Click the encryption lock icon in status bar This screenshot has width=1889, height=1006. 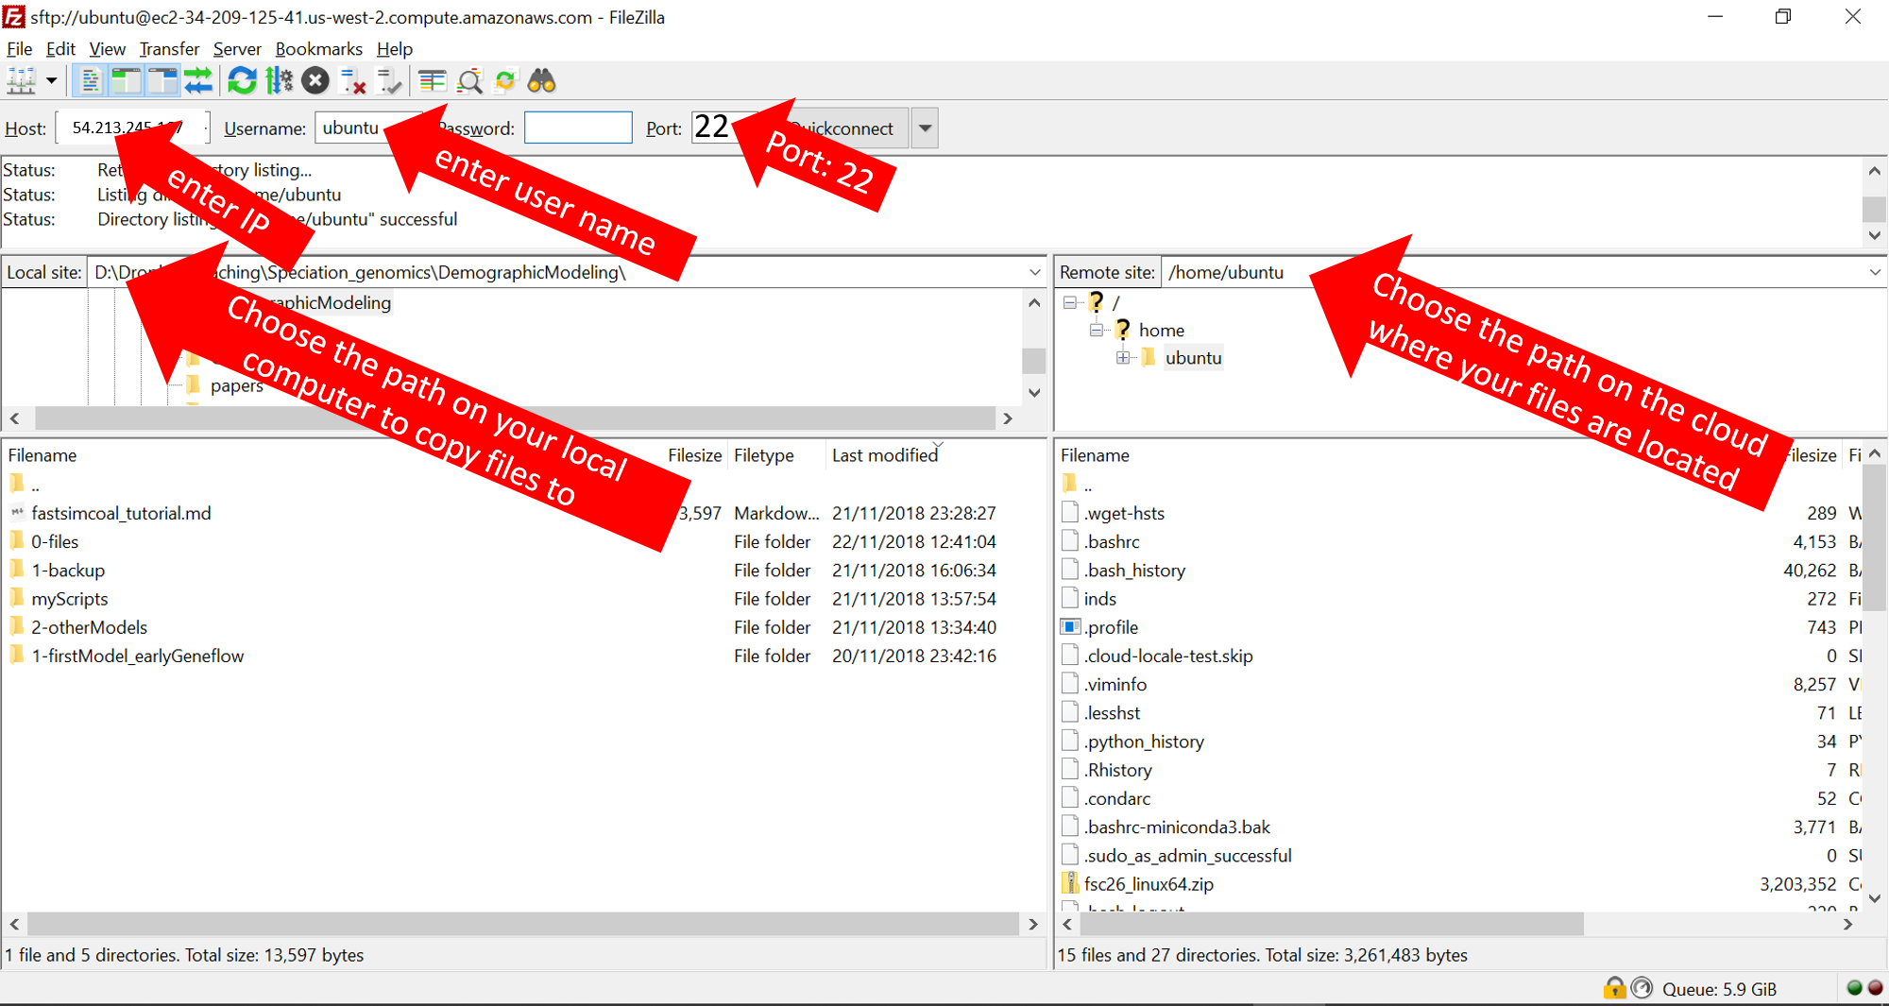pyautogui.click(x=1614, y=988)
